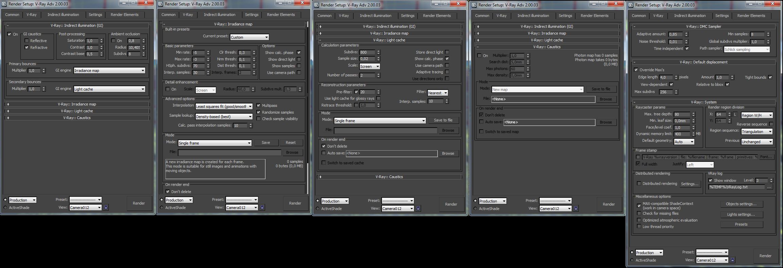Open Region sequence dropdown showing Triangulation
783x268 pixels.
click(757, 132)
